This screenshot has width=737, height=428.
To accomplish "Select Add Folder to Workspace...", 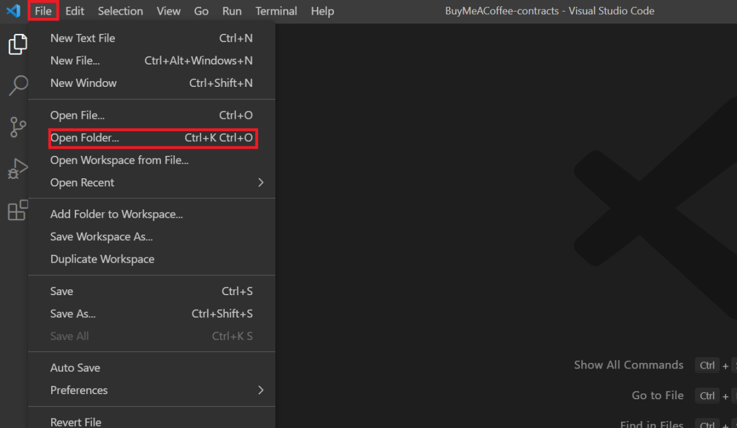I will tap(116, 215).
